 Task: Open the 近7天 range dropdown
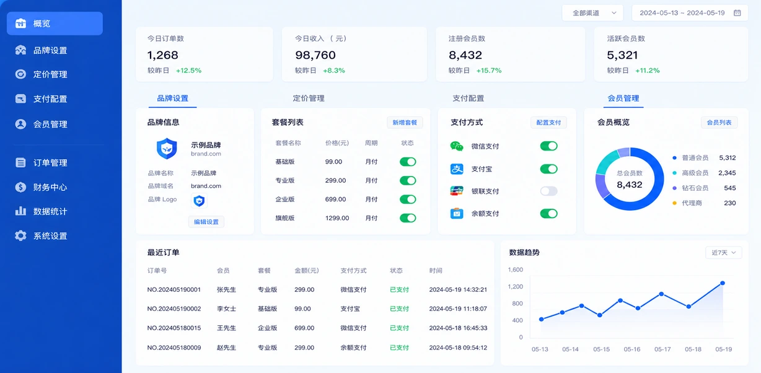[x=724, y=253]
